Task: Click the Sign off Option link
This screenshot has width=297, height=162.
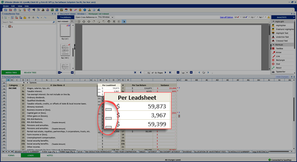Action: [x=226, y=17]
